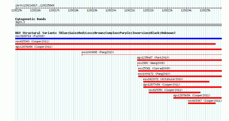The height and width of the screenshot is (121, 229).
Task: Open the dgv1235n67 (Park2010) label
Action: tap(153, 58)
